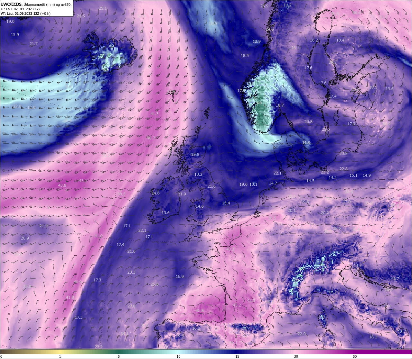Click the value 13.1 over North Sea
The width and height of the screenshot is (412, 359).
tap(253, 184)
